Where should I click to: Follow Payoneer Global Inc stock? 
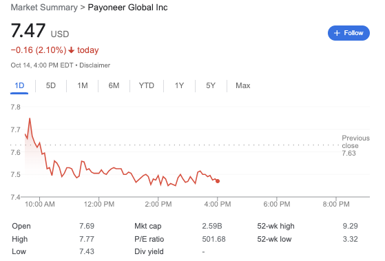click(348, 33)
